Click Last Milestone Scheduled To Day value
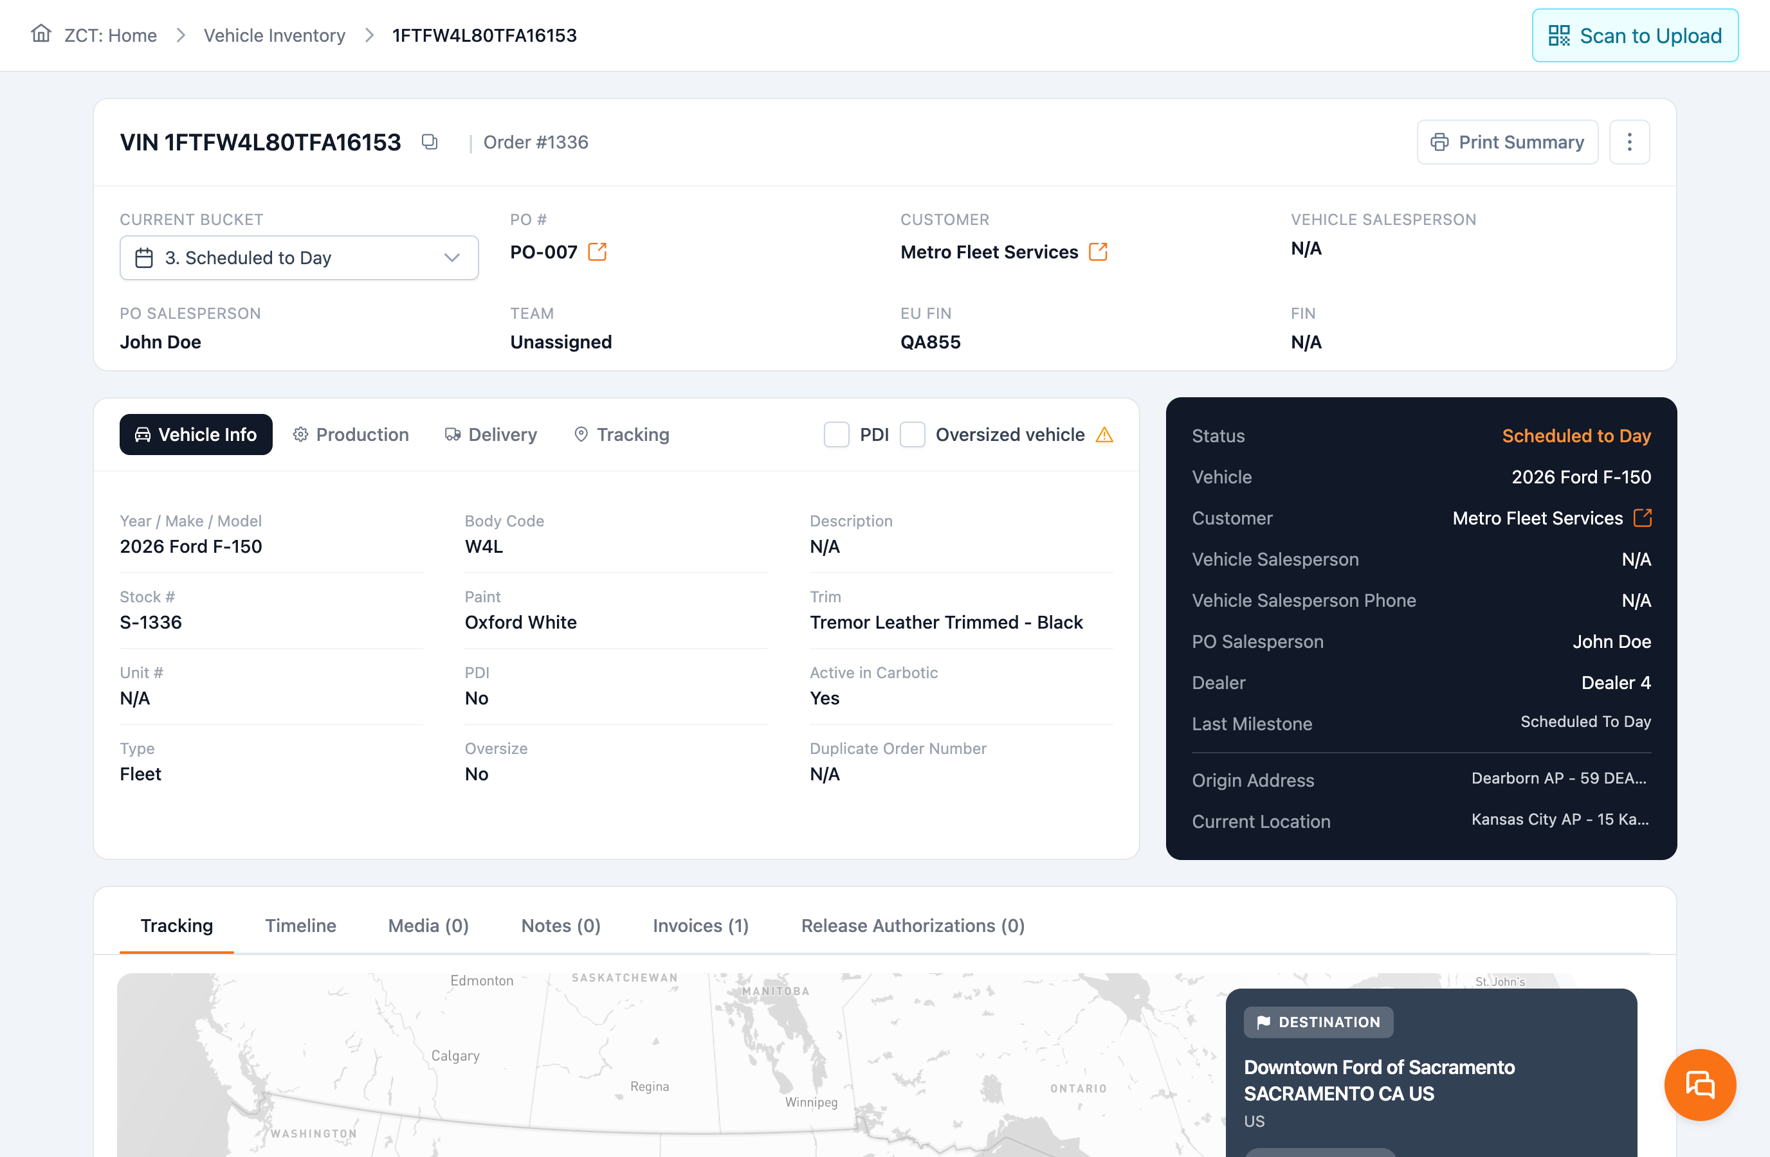Screen dimensions: 1770x1157 click(1585, 722)
